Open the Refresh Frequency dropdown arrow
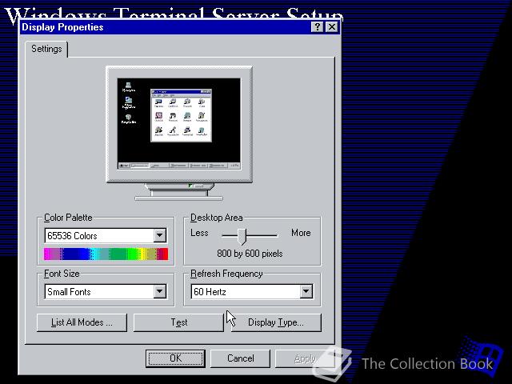Image resolution: width=512 pixels, height=384 pixels. (306, 291)
